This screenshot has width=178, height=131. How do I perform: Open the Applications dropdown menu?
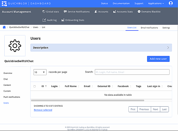point(156,3)
